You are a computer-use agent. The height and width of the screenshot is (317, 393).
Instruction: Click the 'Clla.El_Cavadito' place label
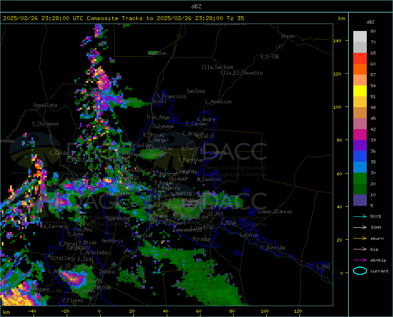coord(241,73)
